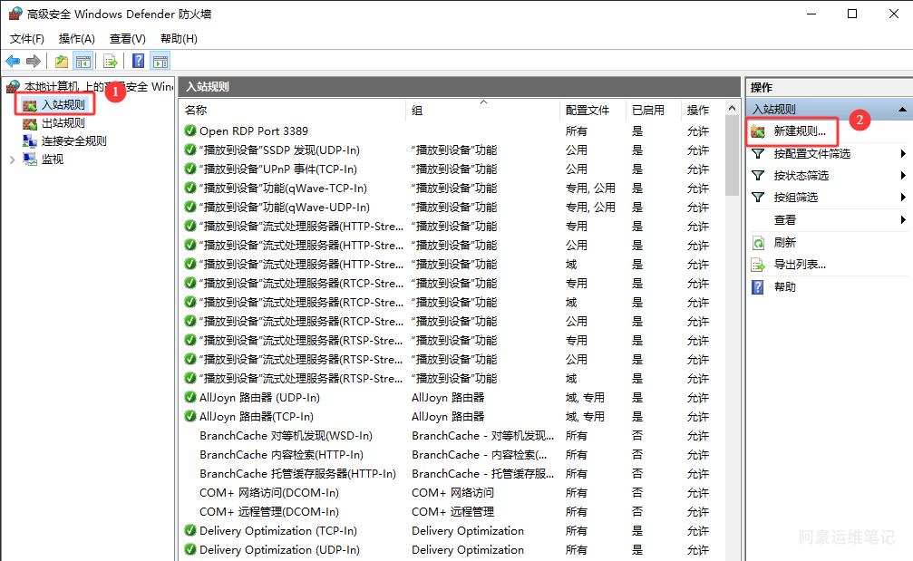Click the funnel icon beside 按配置文件筛选
The image size is (913, 561).
tap(758, 154)
